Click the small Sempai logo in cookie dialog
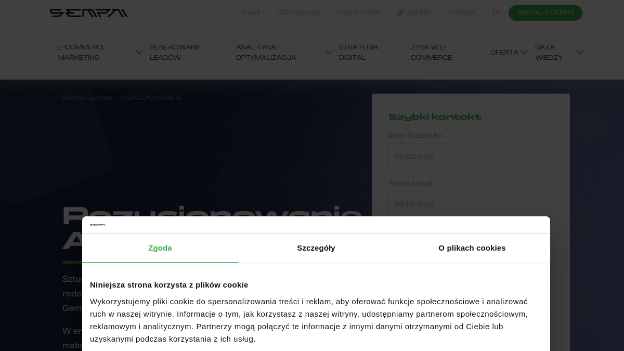The image size is (624, 351). click(x=98, y=225)
